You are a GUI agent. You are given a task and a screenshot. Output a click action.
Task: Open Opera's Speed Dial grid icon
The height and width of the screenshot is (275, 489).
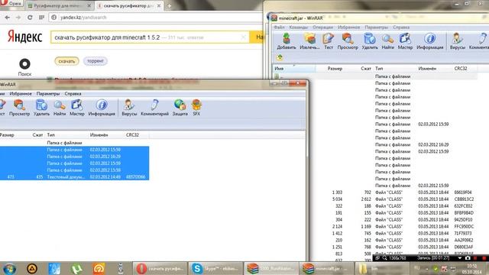coord(41,18)
